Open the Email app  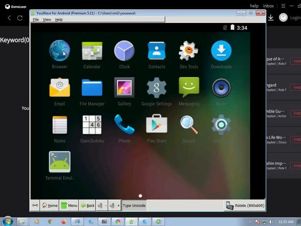[59, 87]
